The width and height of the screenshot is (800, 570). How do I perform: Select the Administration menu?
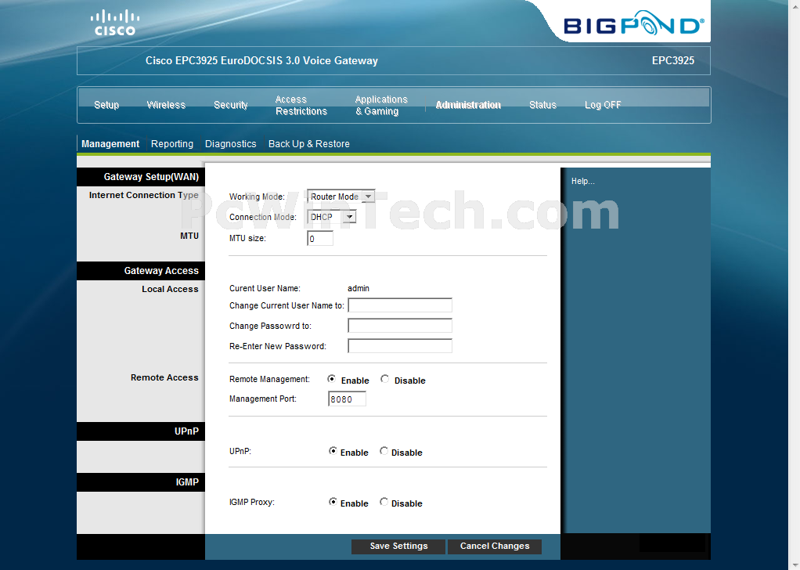468,105
